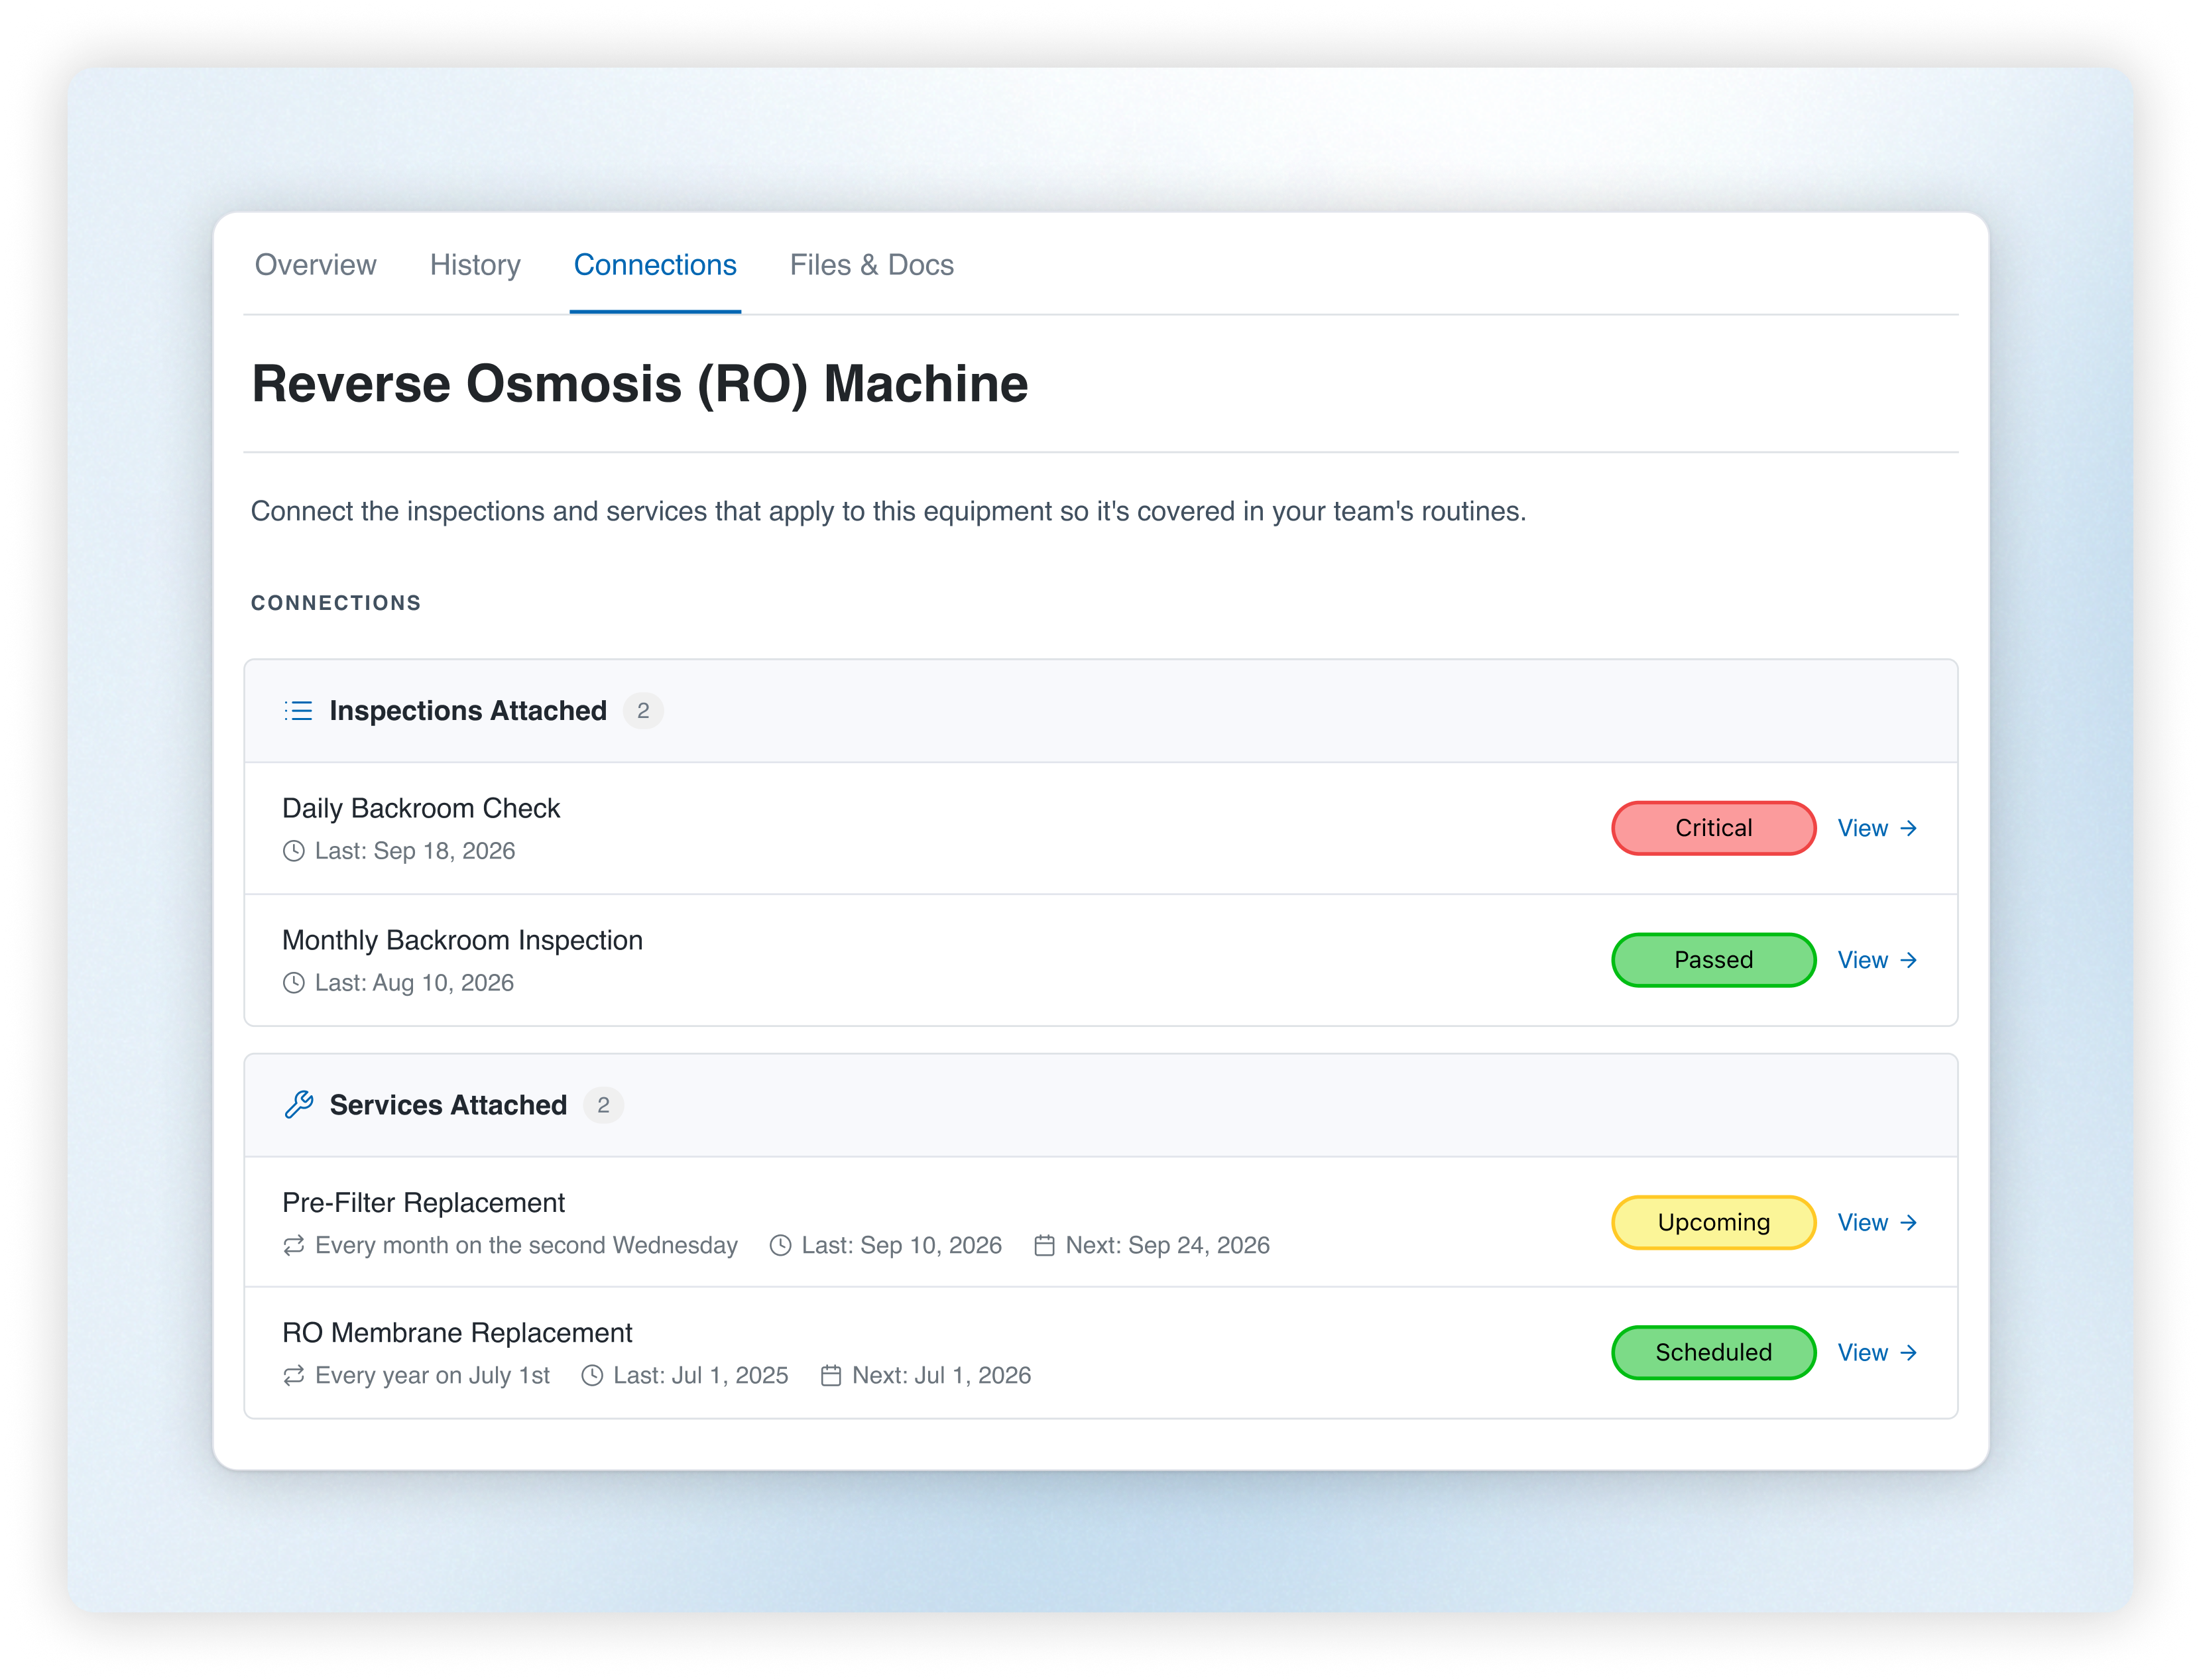Click the clock icon next to Last: Sep 18, 2026

click(x=293, y=851)
